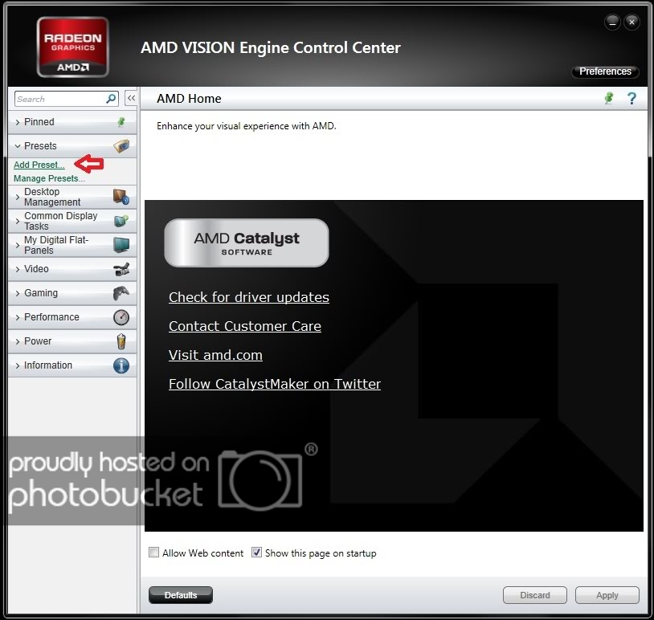Click Check for driver updates link

click(249, 297)
